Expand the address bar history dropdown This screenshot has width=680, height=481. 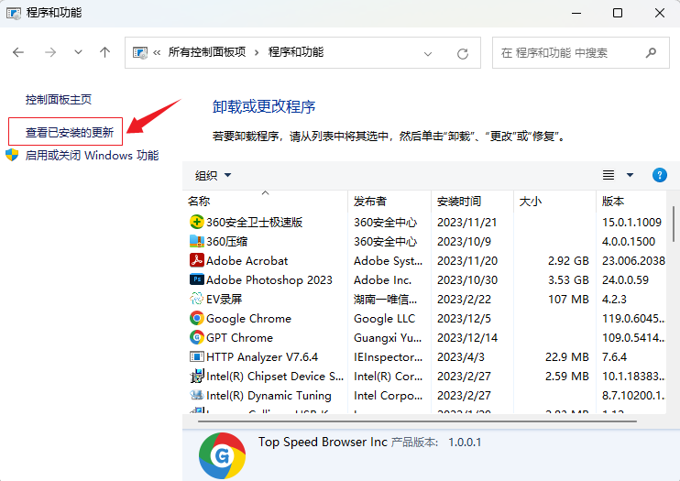(x=428, y=54)
